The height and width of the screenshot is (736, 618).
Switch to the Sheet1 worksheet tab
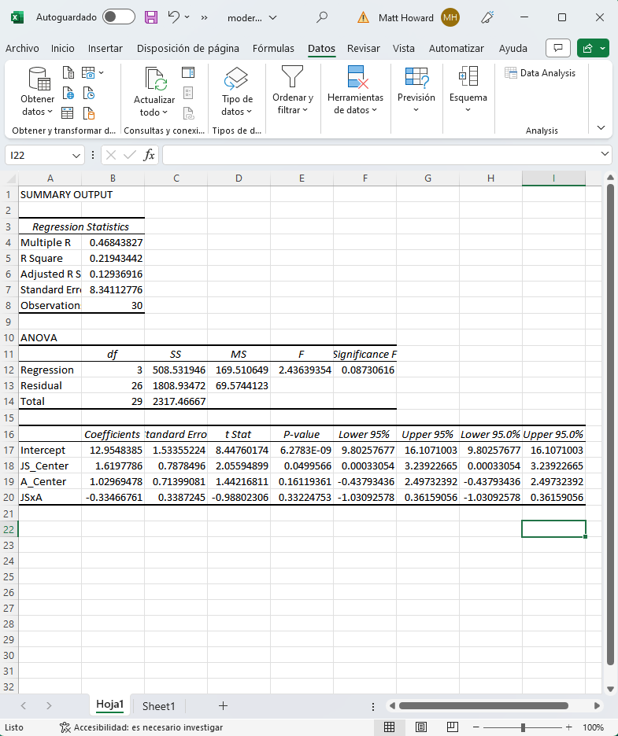click(158, 706)
